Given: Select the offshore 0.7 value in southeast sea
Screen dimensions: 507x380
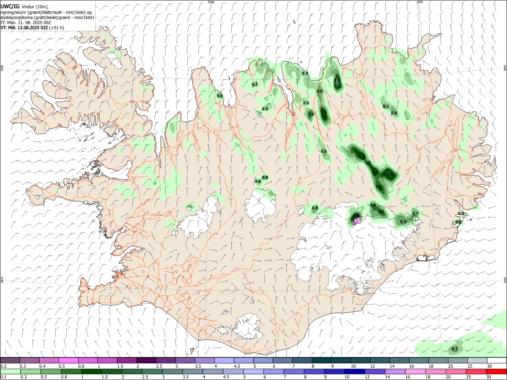Looking at the screenshot, I should point(455,349).
